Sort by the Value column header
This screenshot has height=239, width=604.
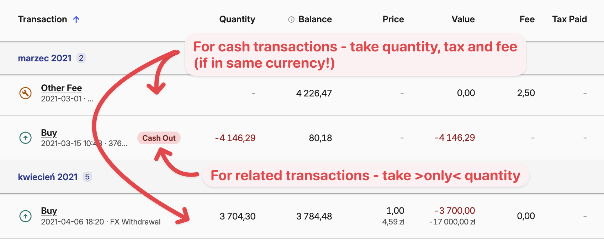(x=463, y=20)
